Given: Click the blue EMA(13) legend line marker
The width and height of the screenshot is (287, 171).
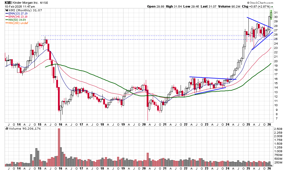Looking at the screenshot, I should click(7, 14).
